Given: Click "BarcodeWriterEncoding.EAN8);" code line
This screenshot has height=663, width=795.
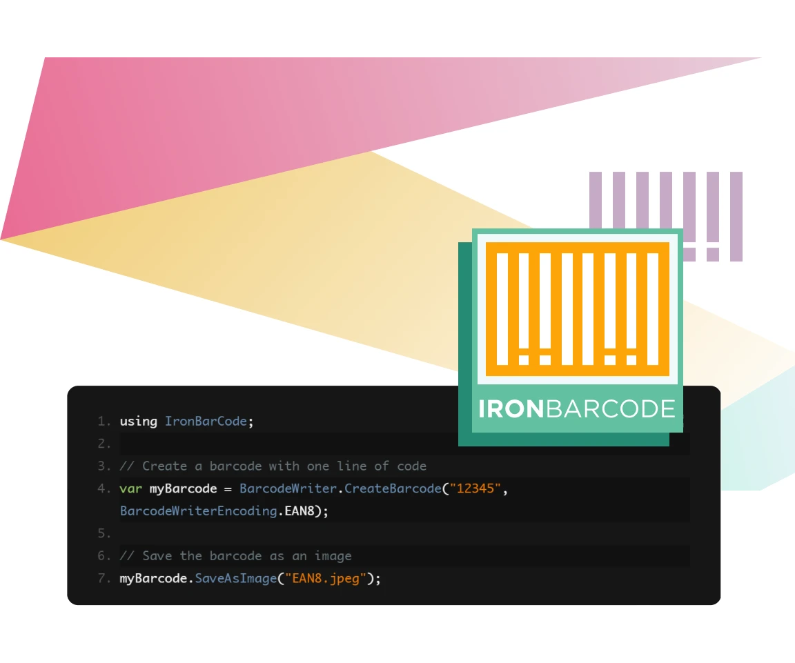Looking at the screenshot, I should click(x=224, y=511).
